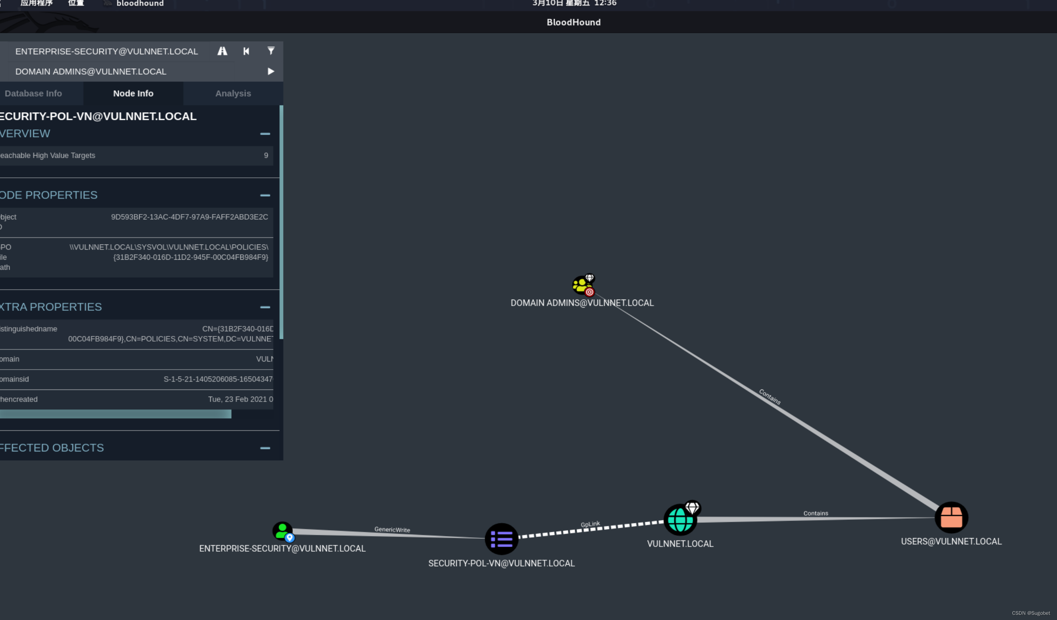Switch to the Node Info tab

134,93
